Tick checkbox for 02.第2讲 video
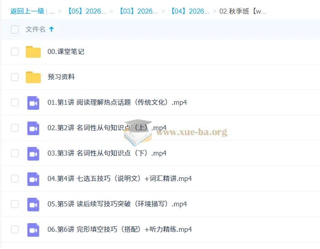320x249 pixels. click(x=15, y=127)
